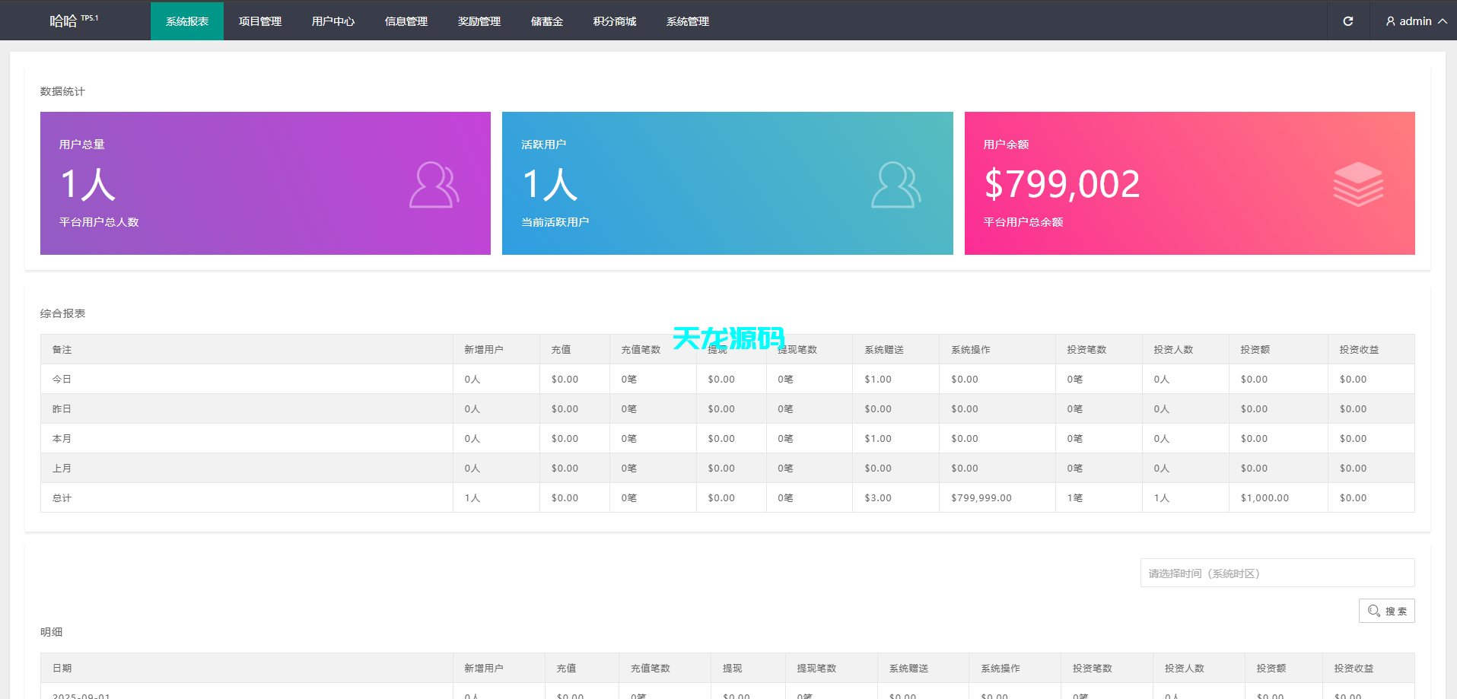Expand the admin account menu chevron

(1443, 21)
